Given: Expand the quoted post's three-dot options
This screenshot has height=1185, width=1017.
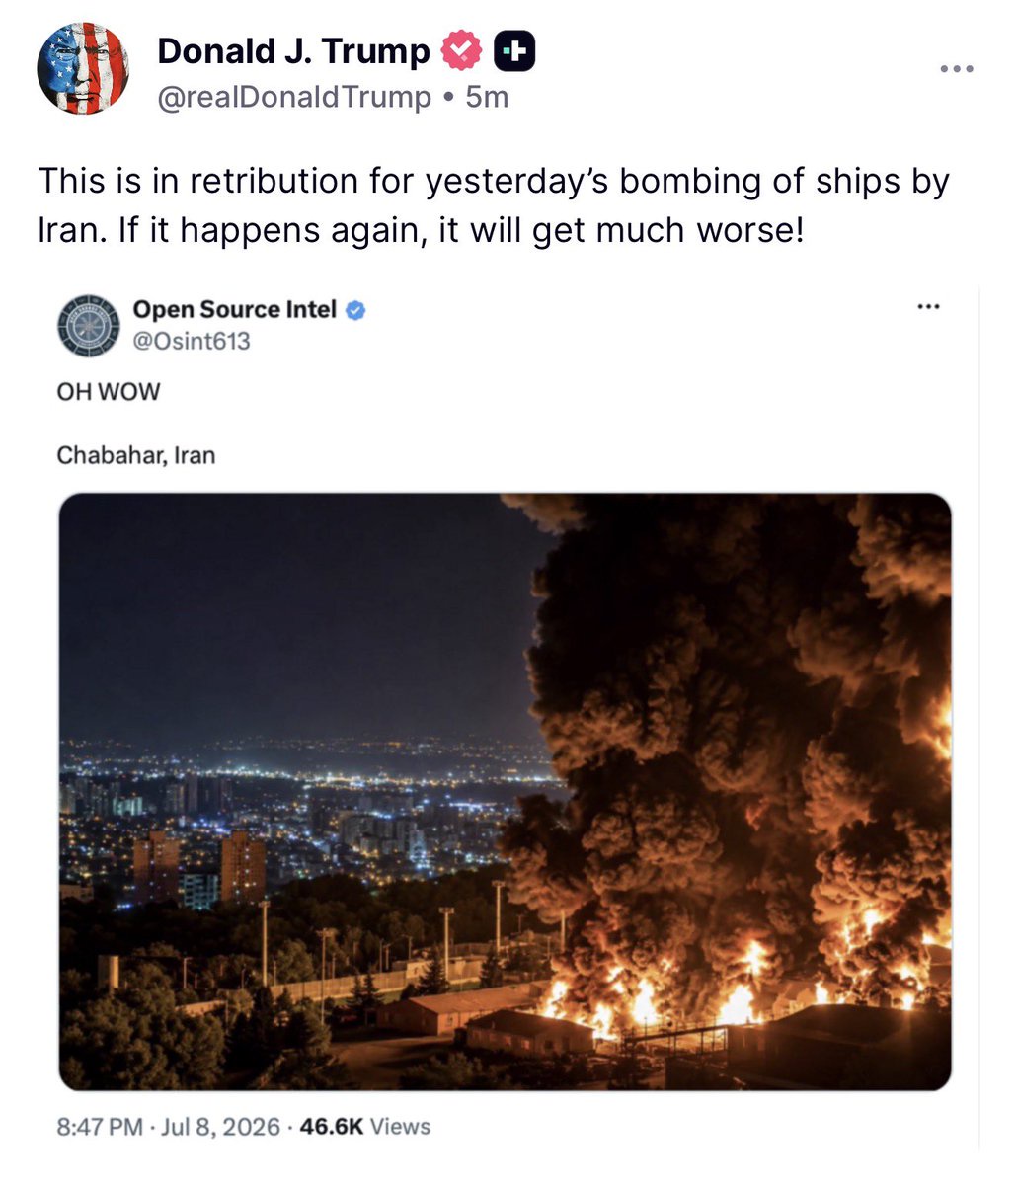Looking at the screenshot, I should [x=928, y=307].
